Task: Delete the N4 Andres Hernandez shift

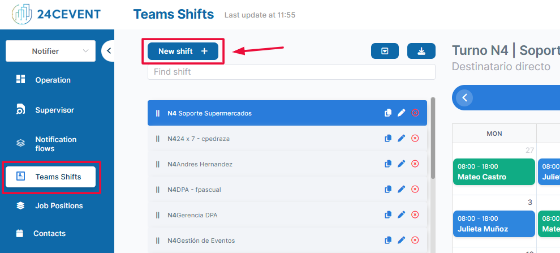Action: 415,164
